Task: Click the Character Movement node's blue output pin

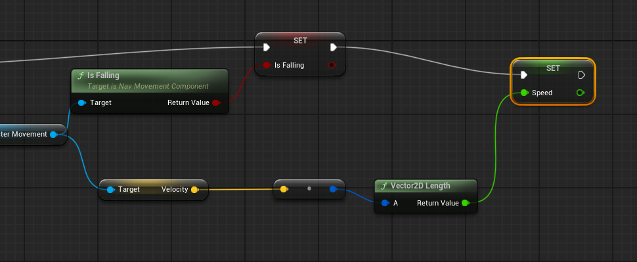Action: click(53, 135)
